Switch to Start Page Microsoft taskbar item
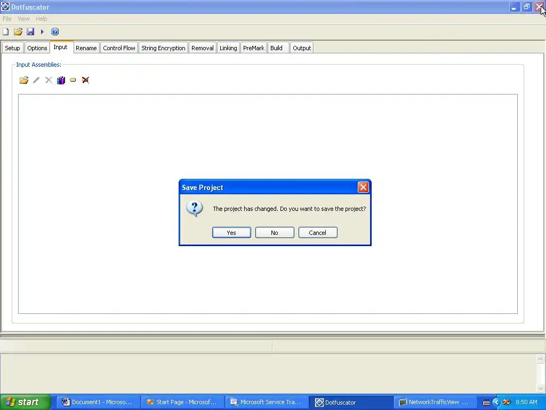The width and height of the screenshot is (546, 410). pos(182,402)
